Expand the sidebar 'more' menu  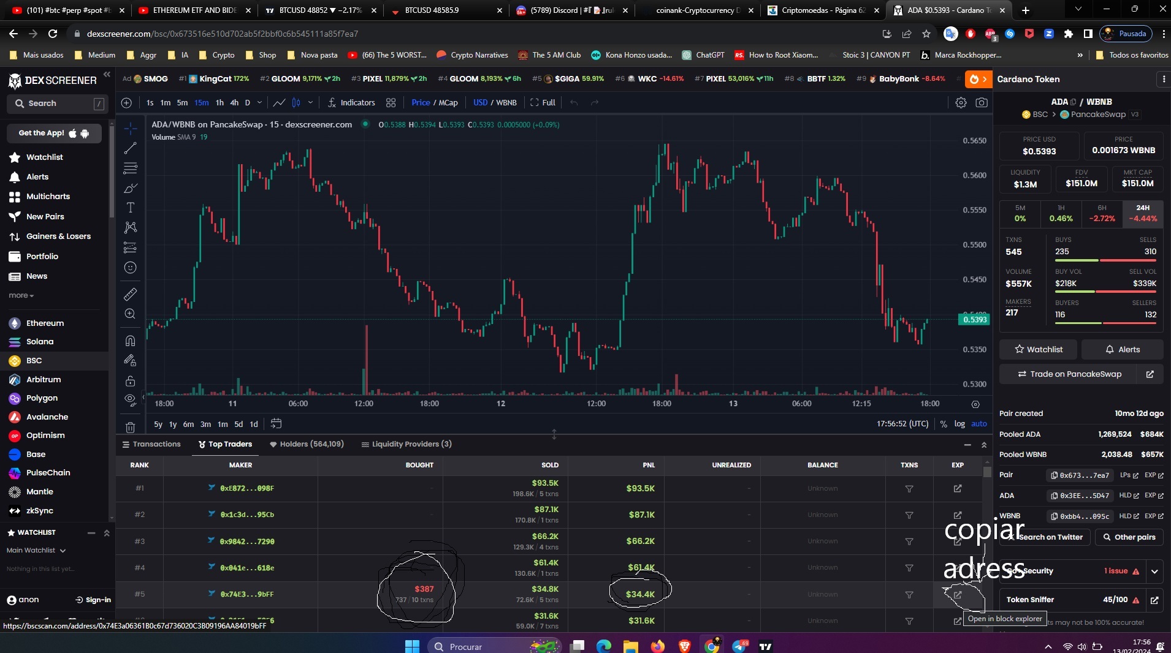click(21, 295)
